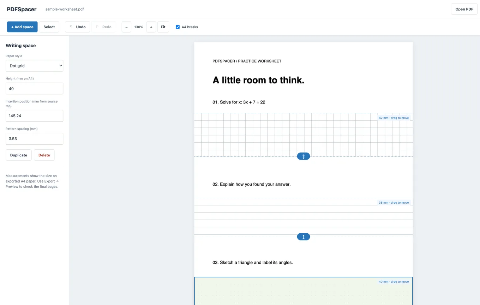This screenshot has height=305, width=480.
Task: Fit the page to the view
Action: coord(163,27)
